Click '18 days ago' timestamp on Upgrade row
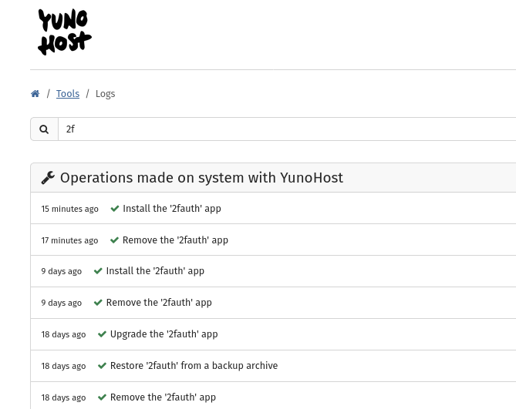Image resolution: width=516 pixels, height=409 pixels. tap(63, 334)
